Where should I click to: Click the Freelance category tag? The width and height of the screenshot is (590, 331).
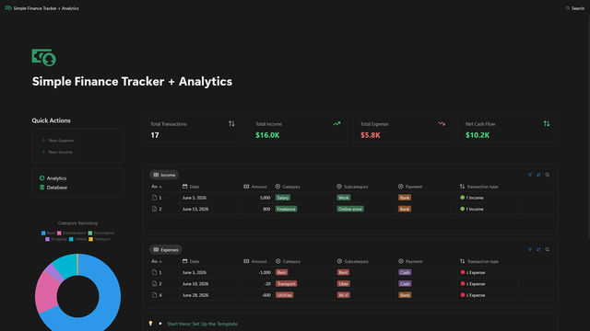(x=286, y=209)
